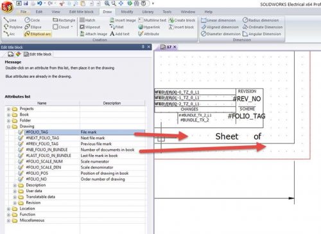321x234 pixels.
Task: Choose the Add text tool
Action: point(119,34)
